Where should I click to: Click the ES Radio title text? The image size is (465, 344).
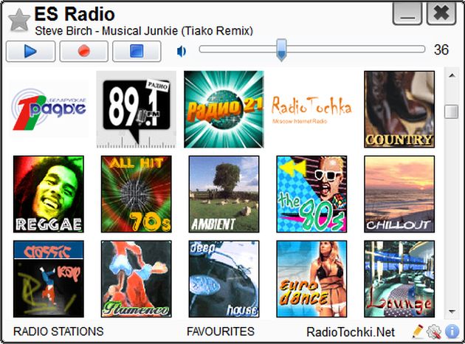tap(75, 14)
